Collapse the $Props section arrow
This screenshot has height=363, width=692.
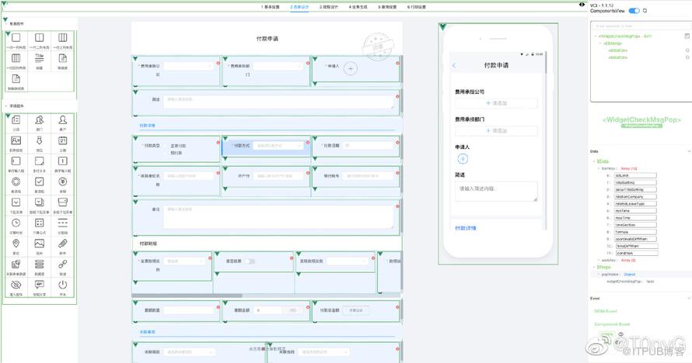[593, 267]
